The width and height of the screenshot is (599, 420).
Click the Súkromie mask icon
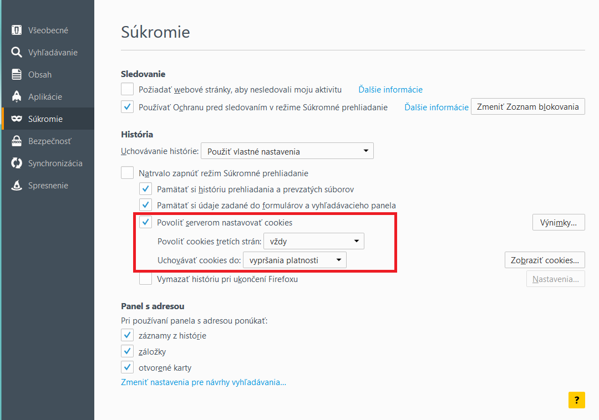click(17, 119)
